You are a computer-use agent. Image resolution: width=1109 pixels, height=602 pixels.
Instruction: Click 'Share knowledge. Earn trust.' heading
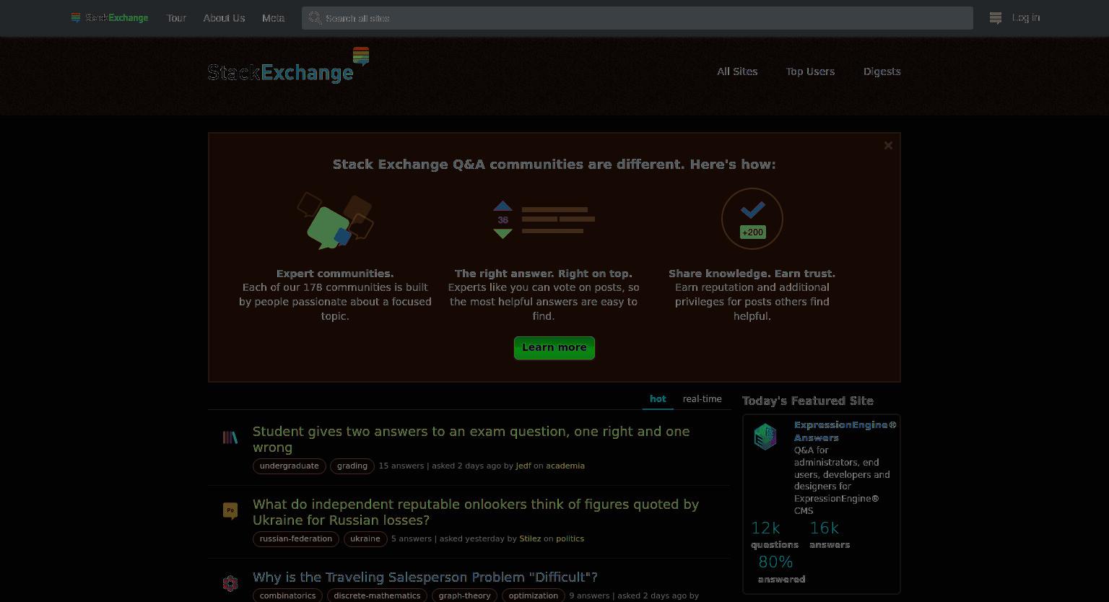(x=752, y=274)
